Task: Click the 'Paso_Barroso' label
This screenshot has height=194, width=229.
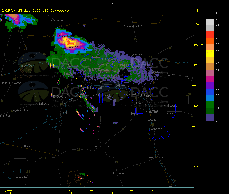Action: pos(156,157)
